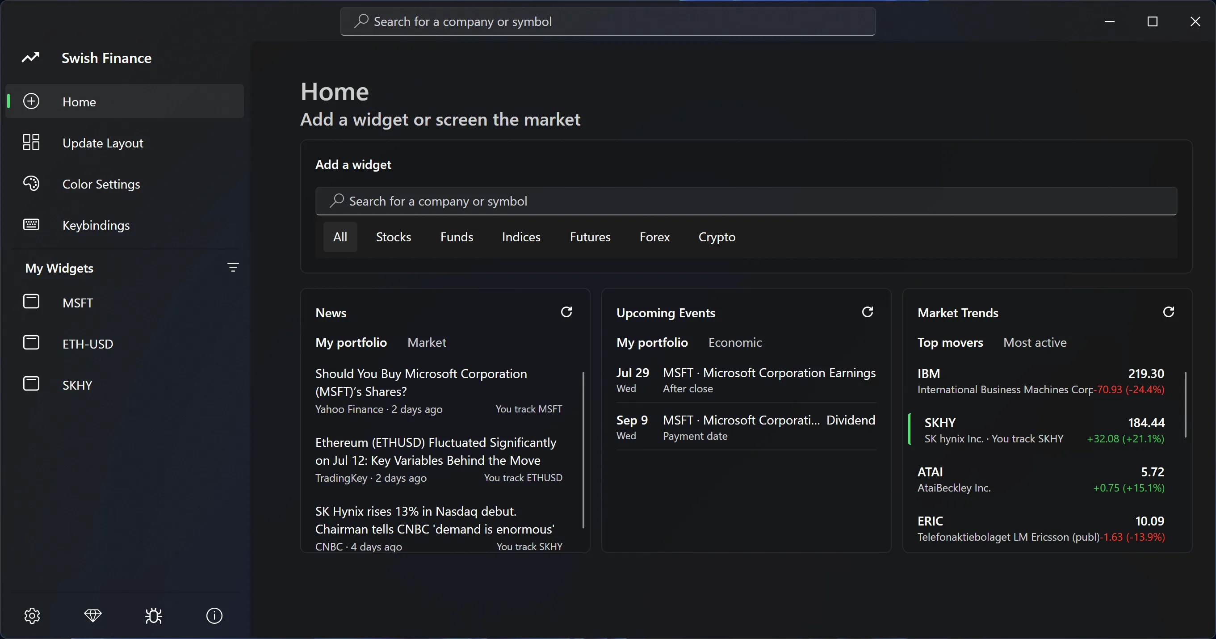The height and width of the screenshot is (639, 1216).
Task: Go to Home in the sidebar
Action: [x=125, y=101]
